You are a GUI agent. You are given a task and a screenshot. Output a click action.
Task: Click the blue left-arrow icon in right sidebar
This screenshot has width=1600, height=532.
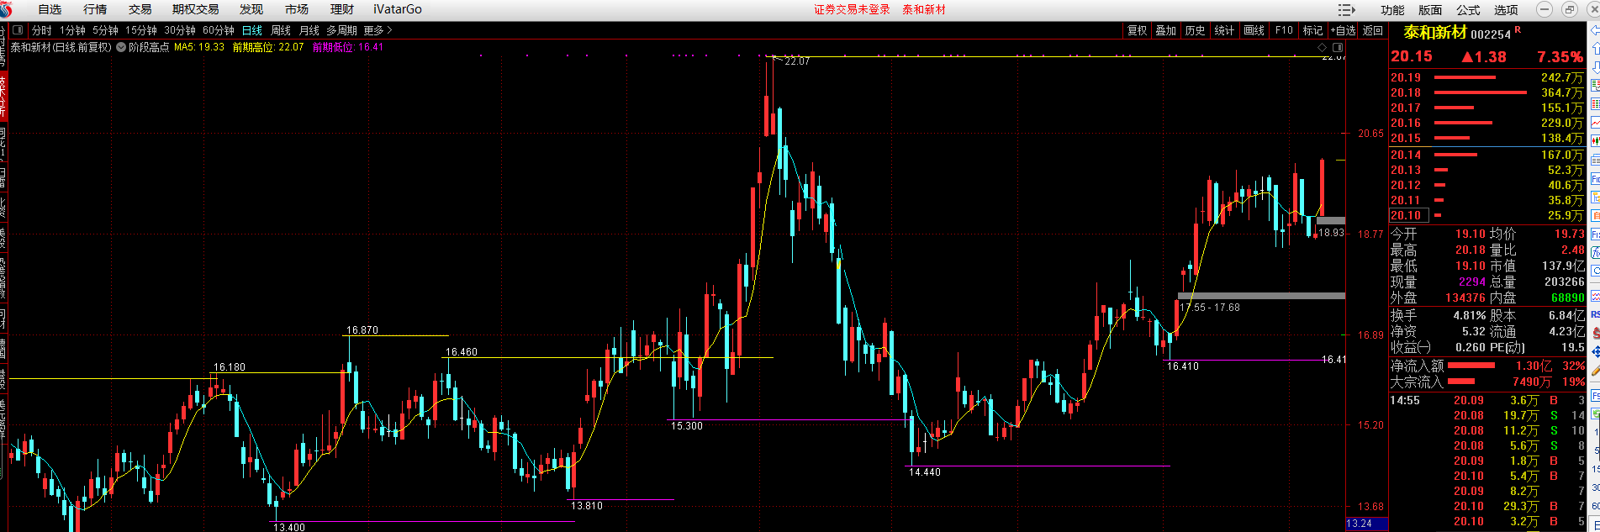click(x=1594, y=30)
